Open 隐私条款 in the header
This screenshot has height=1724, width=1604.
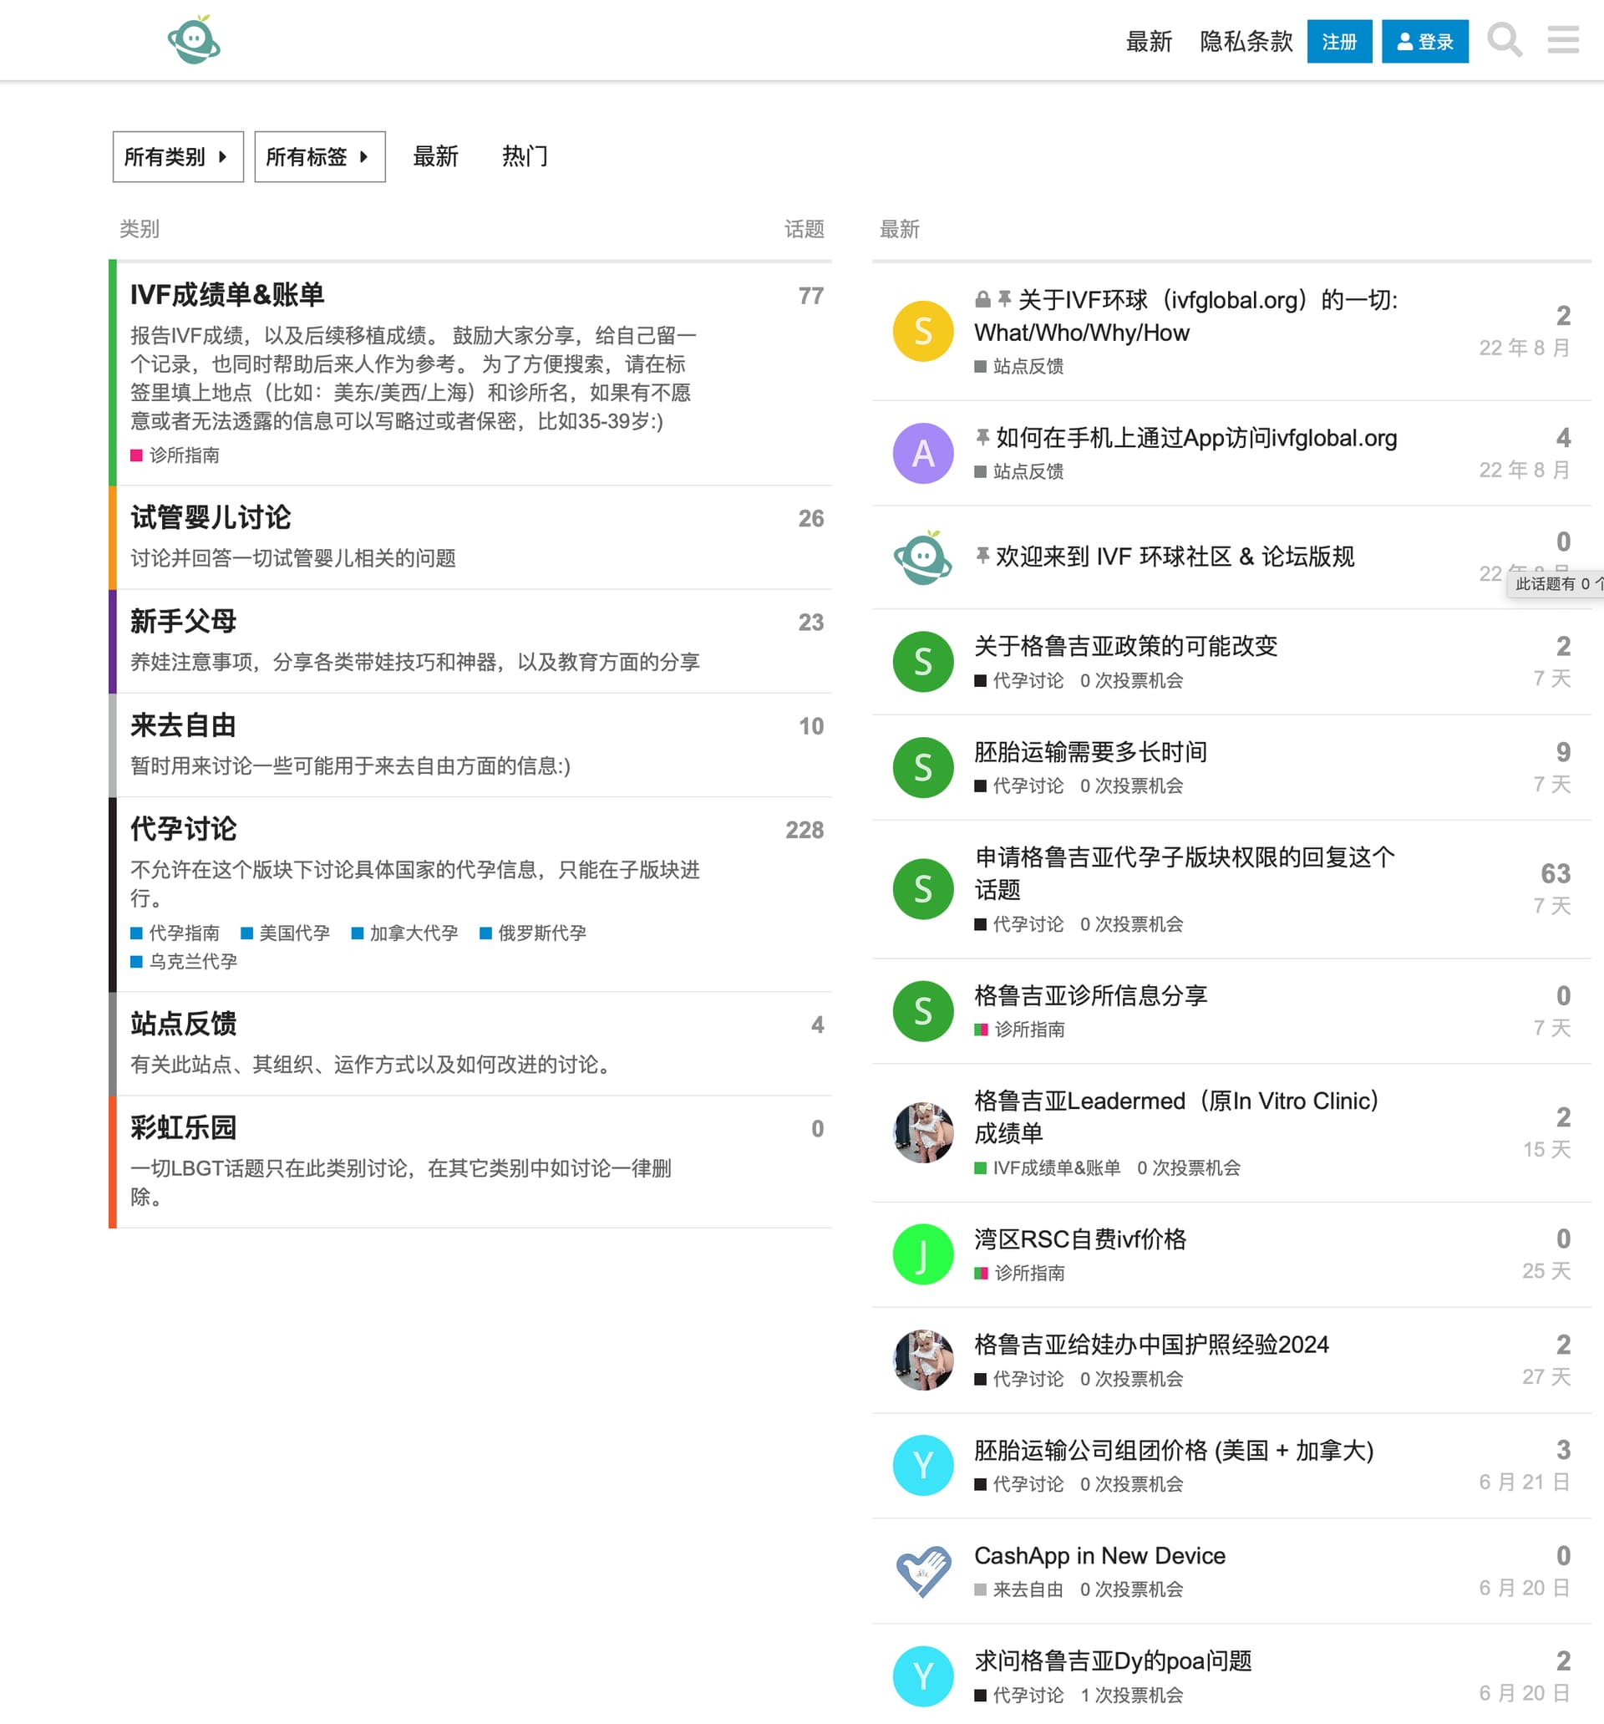point(1245,42)
